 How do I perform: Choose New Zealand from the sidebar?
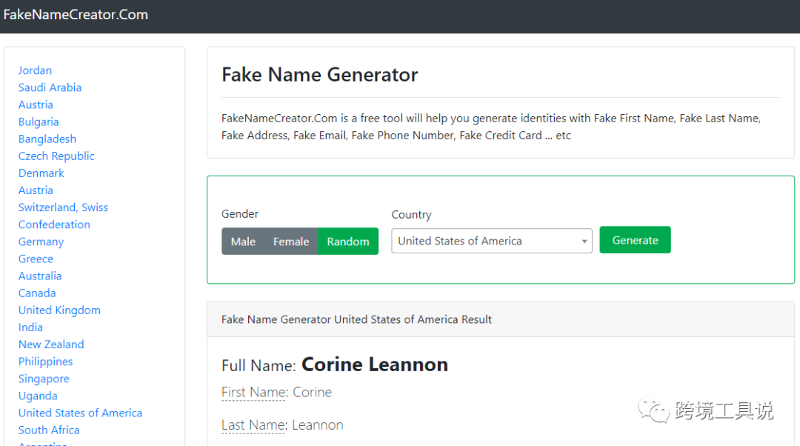click(51, 344)
